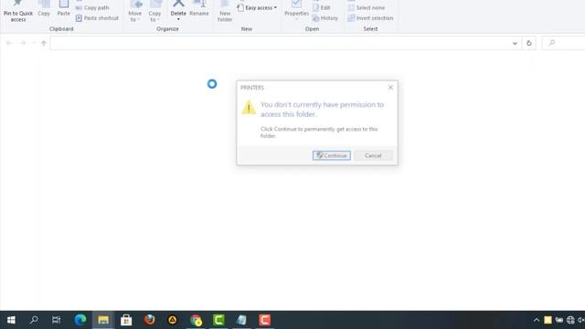
Task: Click the Explorer search box
Action: point(564,43)
